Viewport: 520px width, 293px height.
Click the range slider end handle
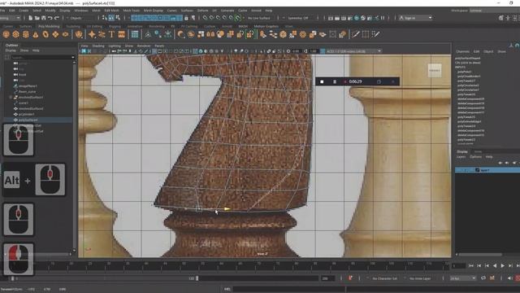197,278
